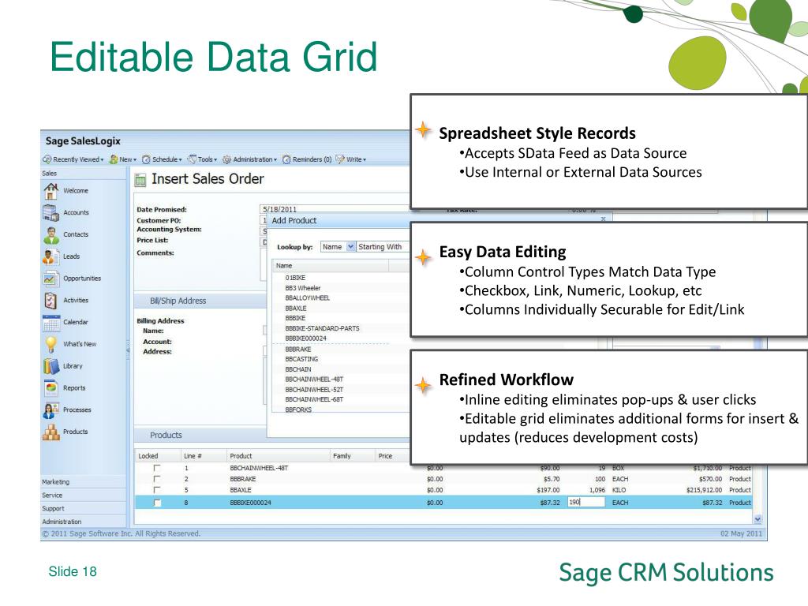Open the Processes sidebar icon
This screenshot has height=606, width=808.
click(50, 410)
